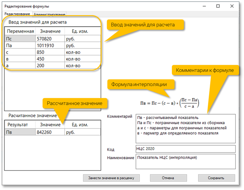This screenshot has width=244, height=190.
Task: Select the Пс variable row header
Action: coord(20,39)
